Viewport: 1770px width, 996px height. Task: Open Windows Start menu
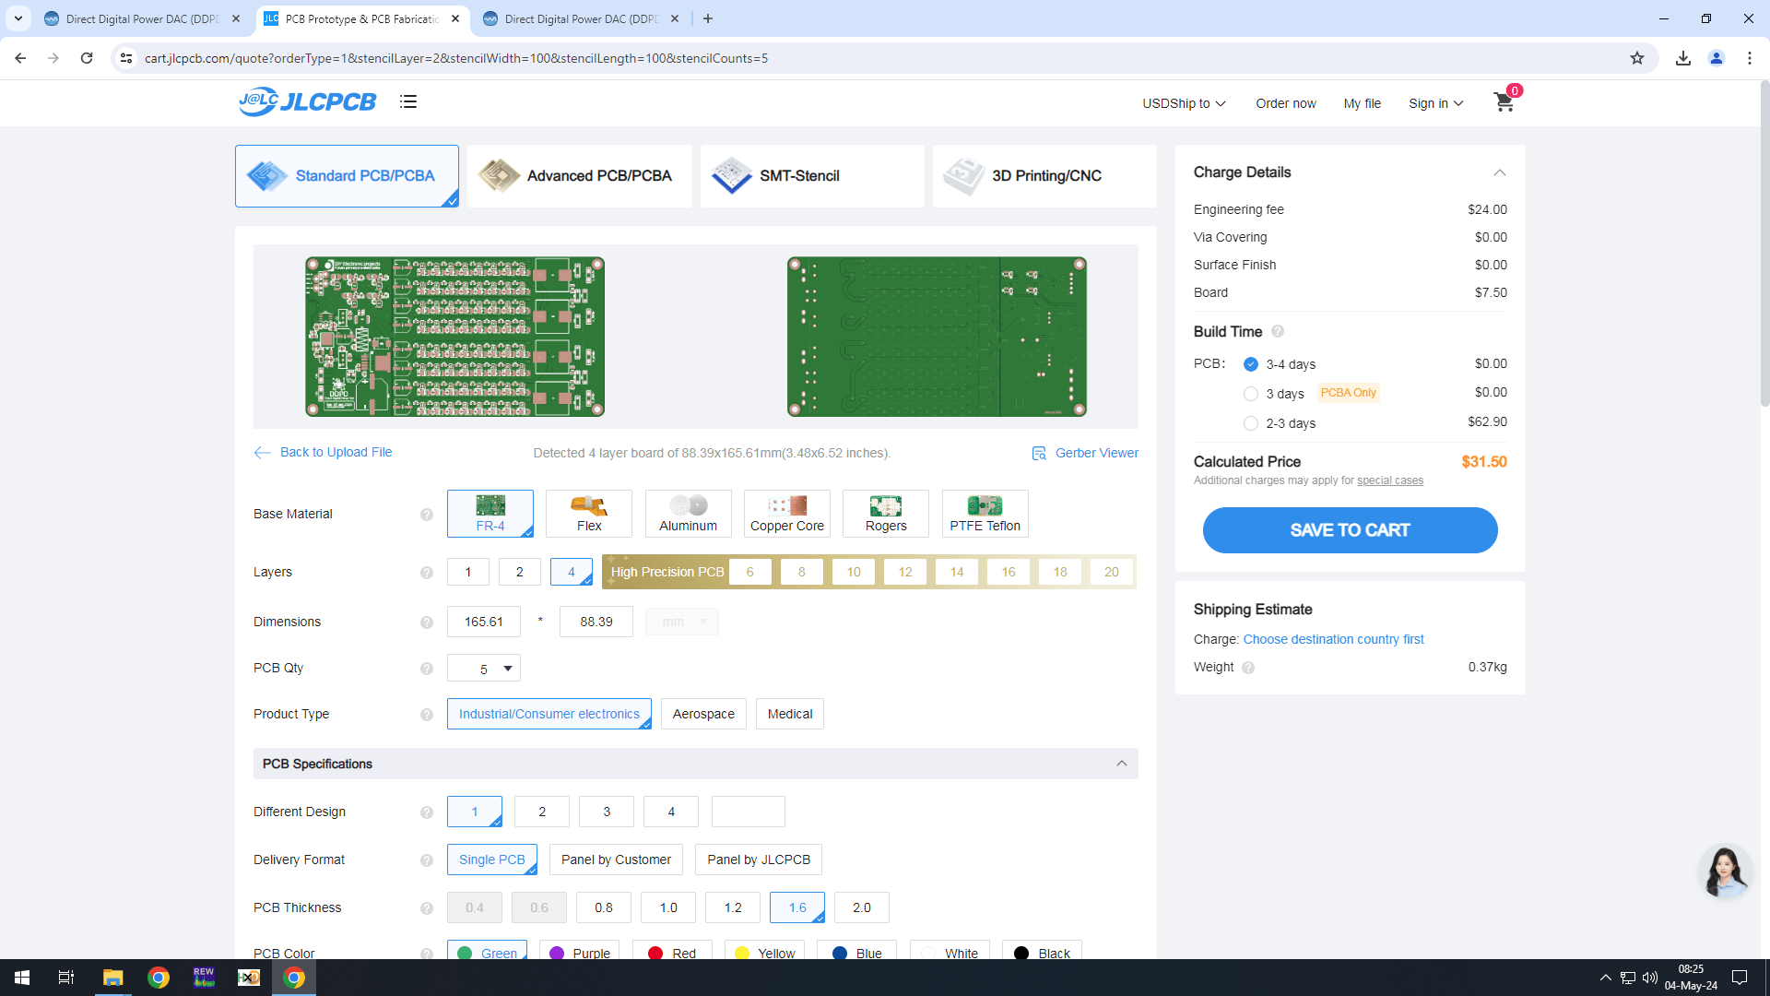[x=22, y=978]
